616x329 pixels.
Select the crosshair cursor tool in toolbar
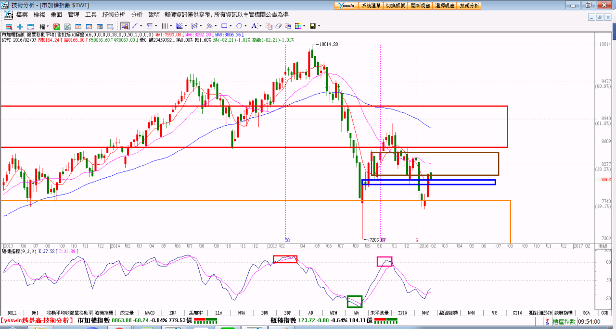point(20,26)
